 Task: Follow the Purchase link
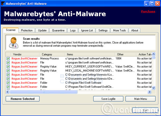(148, 11)
